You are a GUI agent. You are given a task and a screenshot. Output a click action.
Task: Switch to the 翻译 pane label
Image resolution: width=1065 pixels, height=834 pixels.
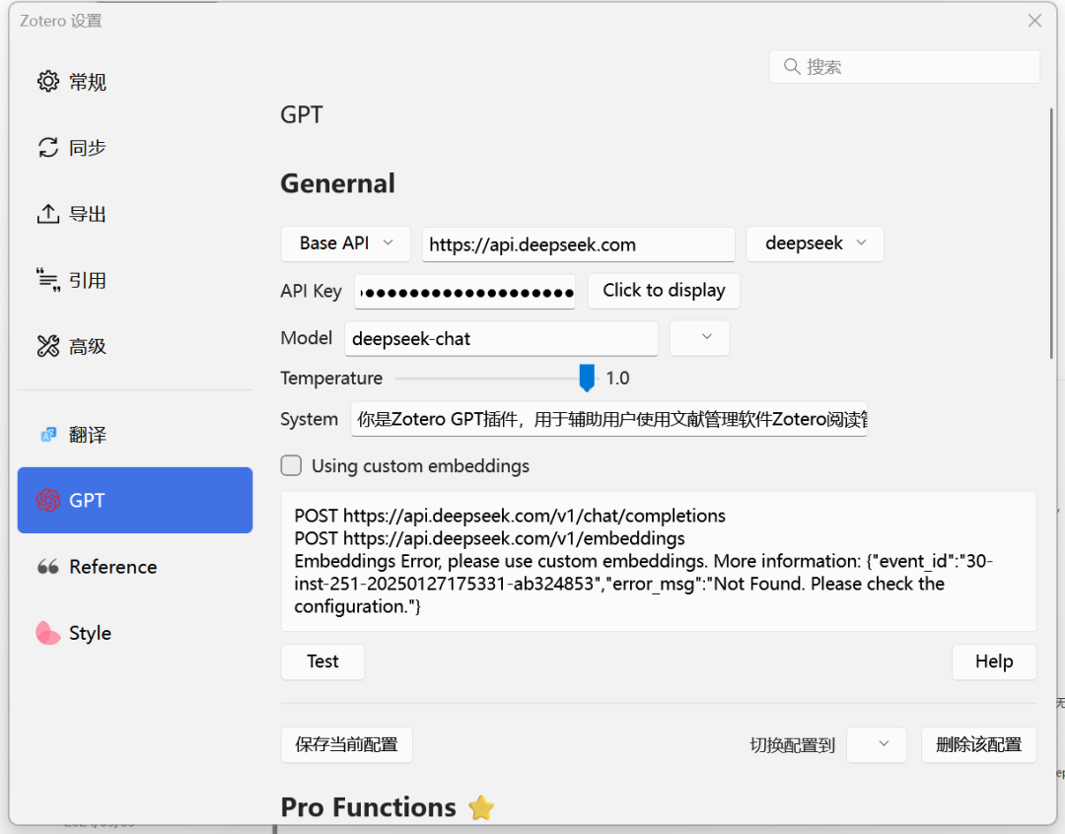click(88, 435)
